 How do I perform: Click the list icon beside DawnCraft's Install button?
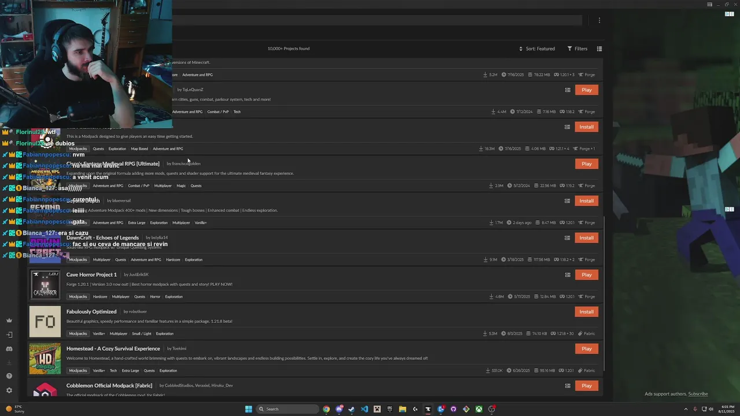[568, 237]
